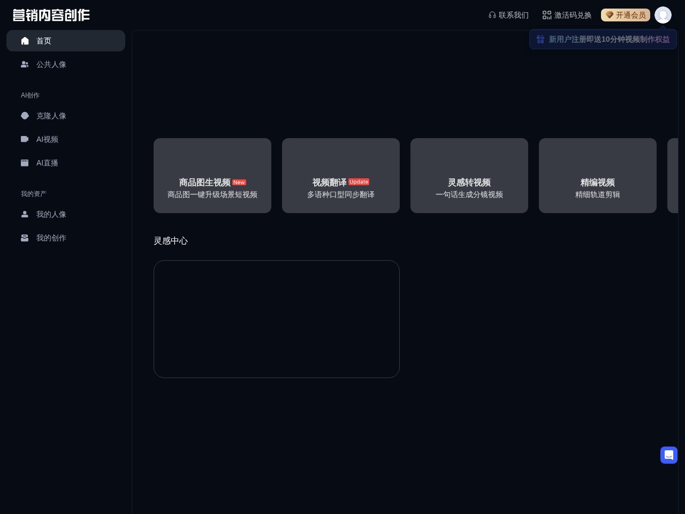Click the home icon in sidebar

[25, 41]
